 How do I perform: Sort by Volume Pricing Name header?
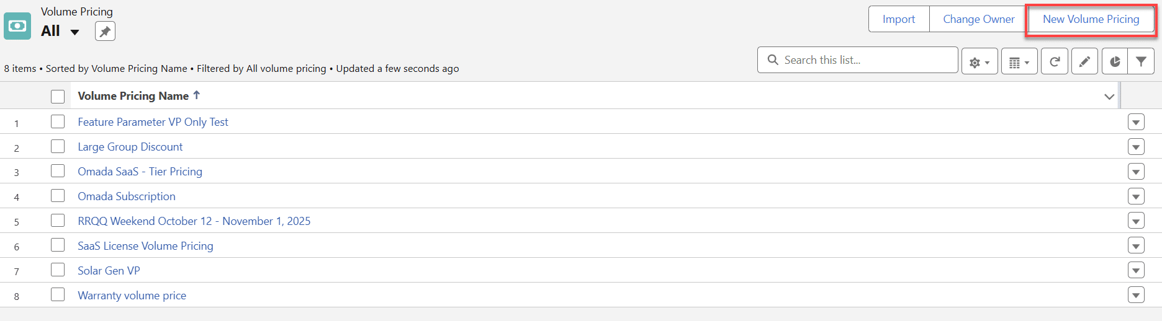coord(133,96)
